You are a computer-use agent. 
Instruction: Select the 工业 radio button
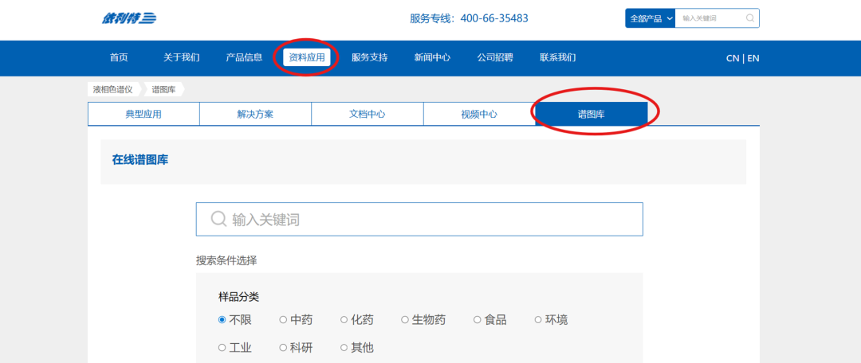(x=222, y=348)
